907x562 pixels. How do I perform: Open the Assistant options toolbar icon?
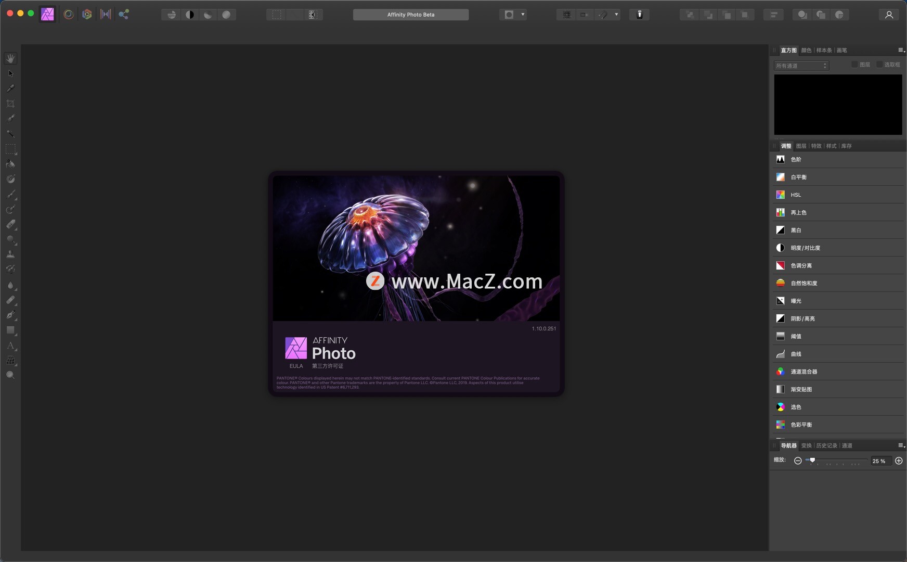(x=640, y=15)
